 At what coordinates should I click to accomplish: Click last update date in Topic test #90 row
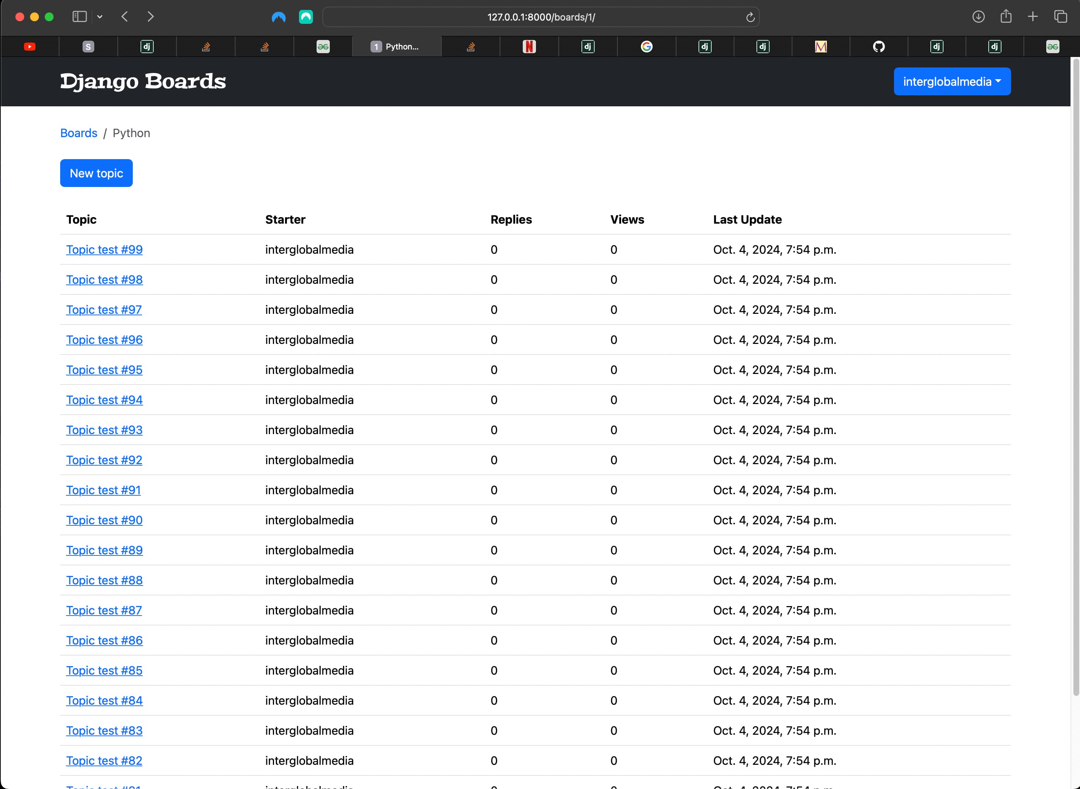(x=775, y=521)
